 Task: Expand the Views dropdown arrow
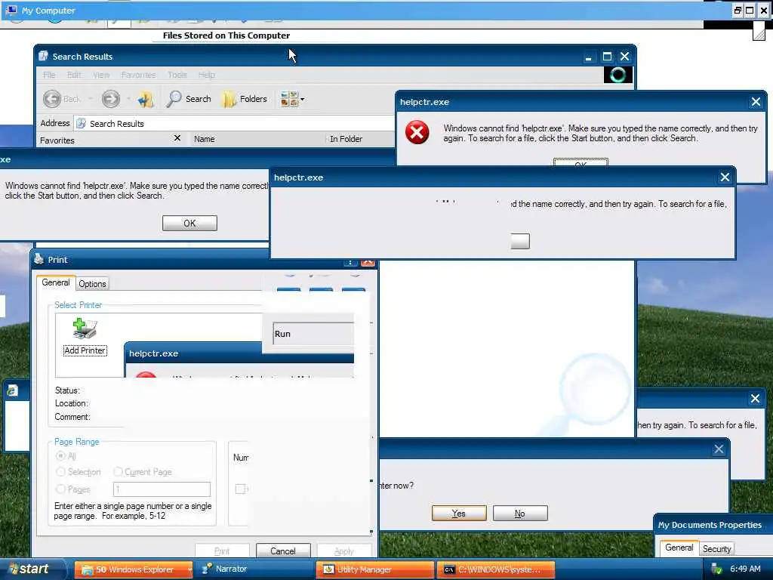(303, 99)
